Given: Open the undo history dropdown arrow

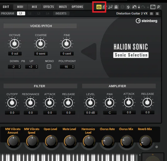Looking at the screenshot, I should pos(139,7).
